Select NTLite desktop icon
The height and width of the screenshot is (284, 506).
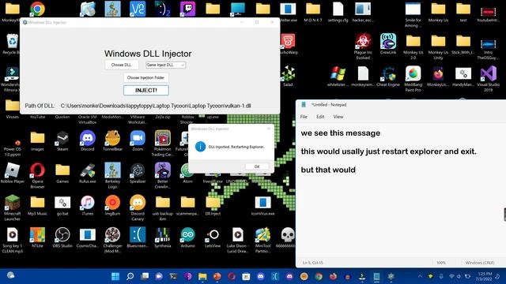pos(37,237)
